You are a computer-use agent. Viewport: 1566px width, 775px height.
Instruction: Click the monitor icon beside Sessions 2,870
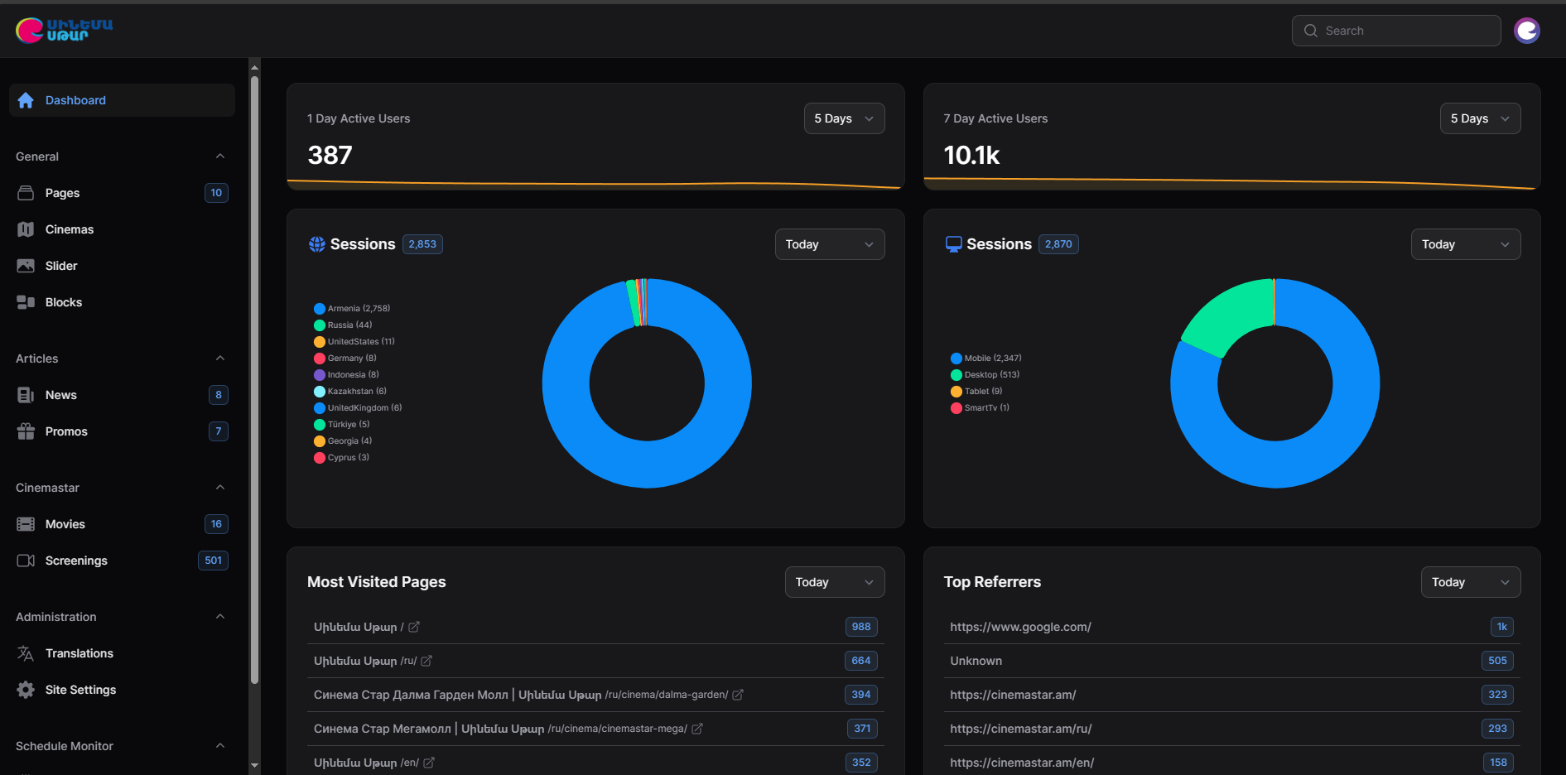pos(953,244)
